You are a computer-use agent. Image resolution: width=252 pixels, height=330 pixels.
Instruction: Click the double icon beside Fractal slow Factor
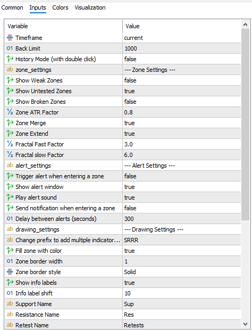pos(10,155)
